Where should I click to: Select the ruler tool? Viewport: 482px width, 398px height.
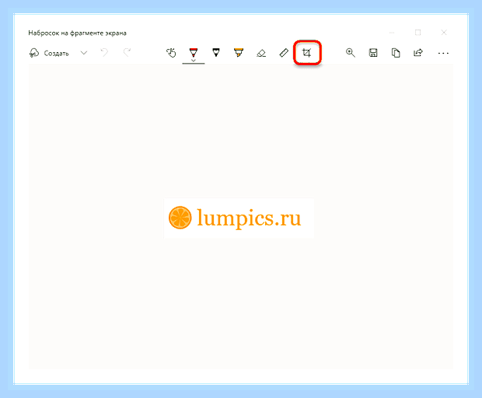coord(284,53)
